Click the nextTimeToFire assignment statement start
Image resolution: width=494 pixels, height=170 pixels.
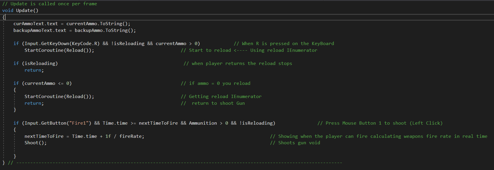pyautogui.click(x=44, y=136)
